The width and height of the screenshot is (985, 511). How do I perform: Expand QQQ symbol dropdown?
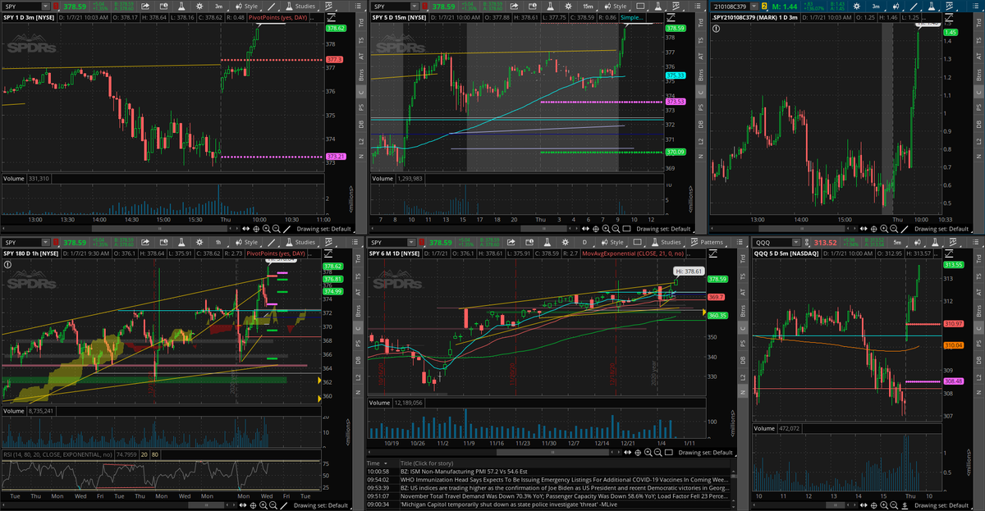(x=796, y=243)
